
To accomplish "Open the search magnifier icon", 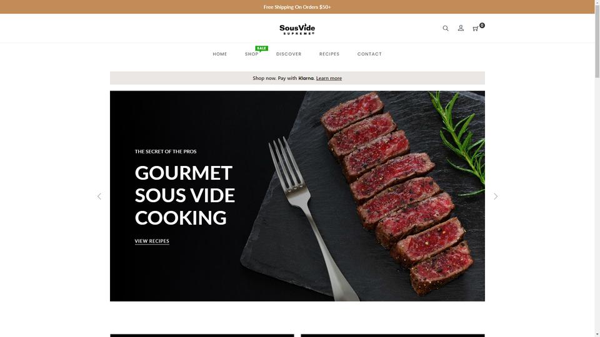I will pos(446,28).
